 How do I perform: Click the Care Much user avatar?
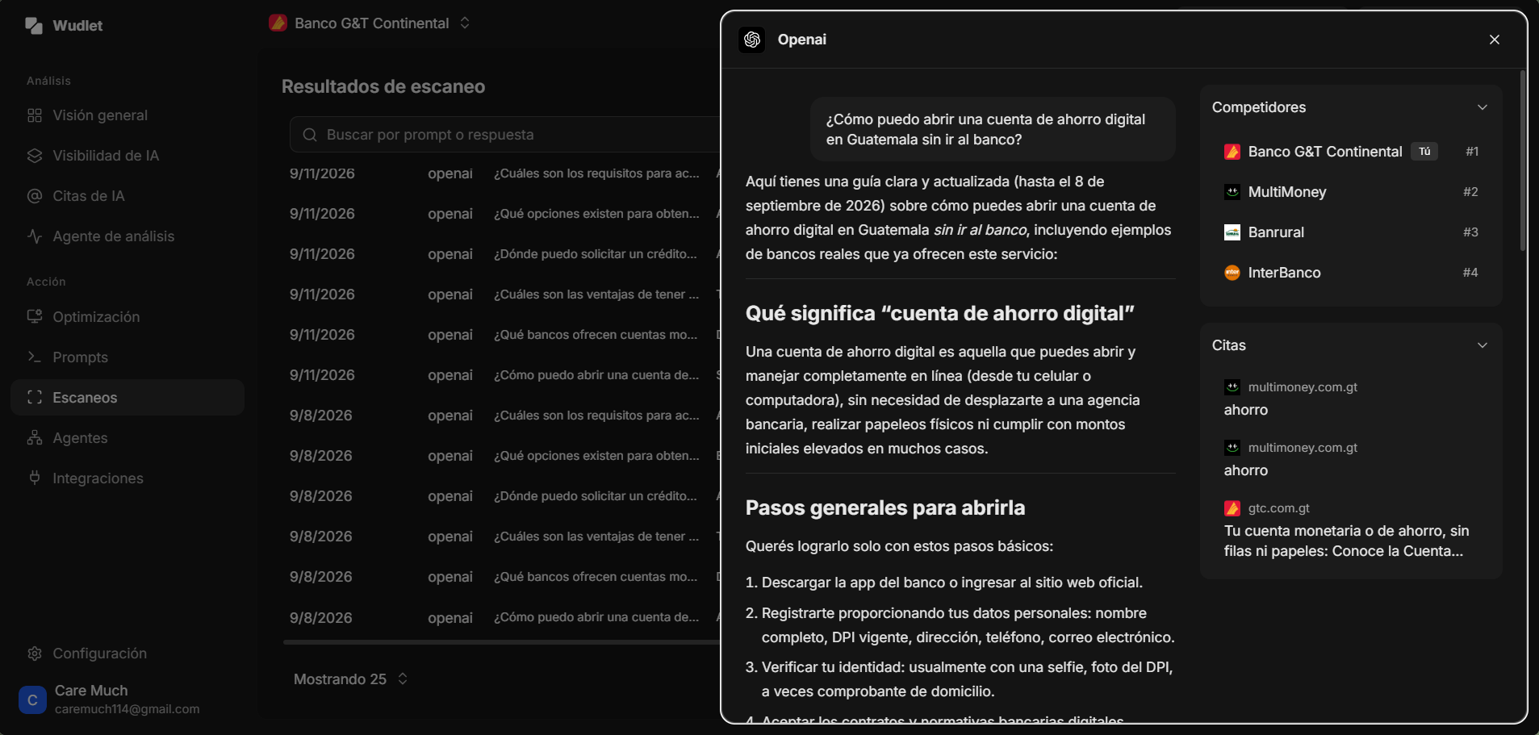pos(32,700)
